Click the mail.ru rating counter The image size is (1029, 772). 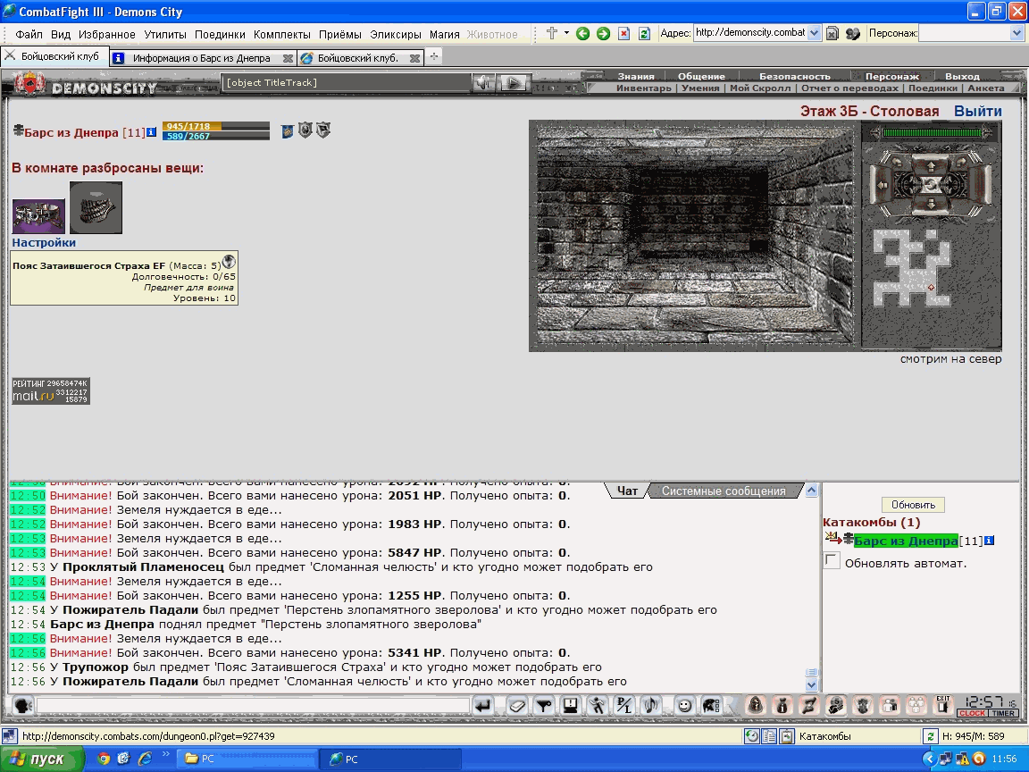click(x=51, y=390)
